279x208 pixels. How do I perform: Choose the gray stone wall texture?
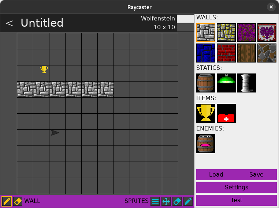click(206, 33)
